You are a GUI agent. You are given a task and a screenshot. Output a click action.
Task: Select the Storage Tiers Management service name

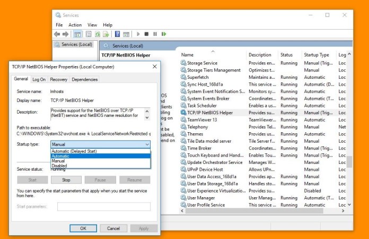coord(214,70)
